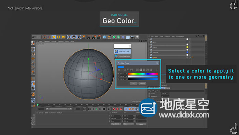Click OK in the Color Picker
Screen dimensions: 239x135
tap(133, 84)
